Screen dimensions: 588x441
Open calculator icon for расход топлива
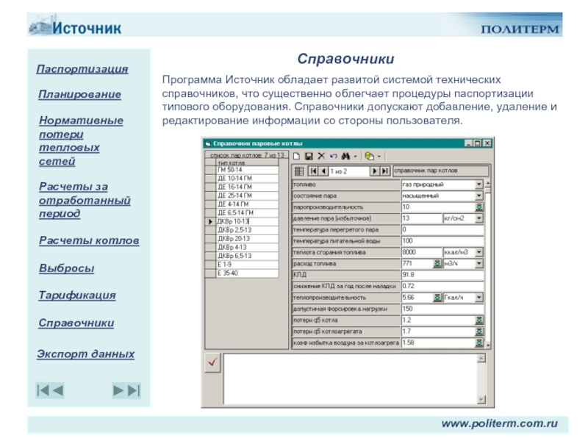tap(437, 264)
